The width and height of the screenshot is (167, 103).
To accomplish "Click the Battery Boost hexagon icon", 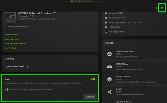I will click(x=110, y=79).
